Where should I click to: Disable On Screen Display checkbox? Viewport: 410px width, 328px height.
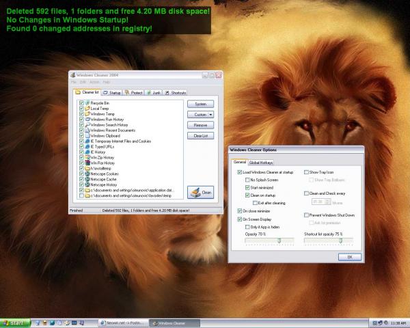(239, 219)
